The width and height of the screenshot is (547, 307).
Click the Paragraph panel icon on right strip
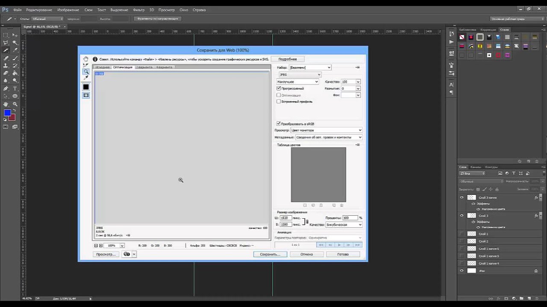pyautogui.click(x=451, y=92)
